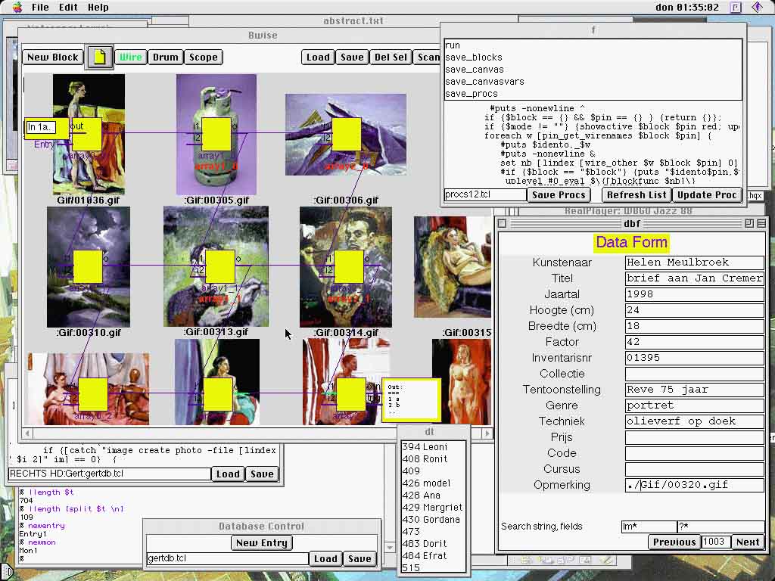
Task: Select the yellow block on the Gif:00310.gif image
Action: click(x=88, y=267)
